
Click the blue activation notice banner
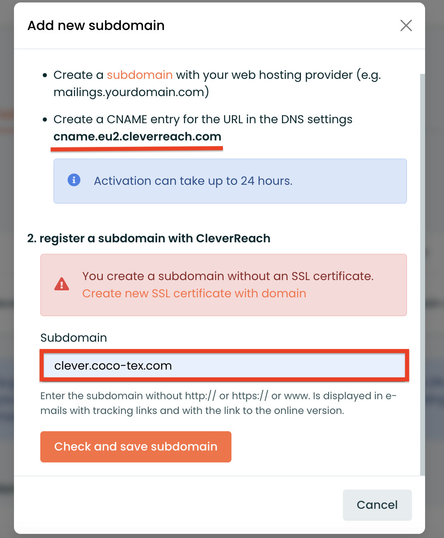tap(230, 181)
